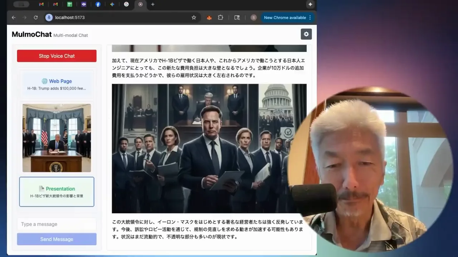Screen dimensions: 458x257
Task: Focus the Type a message field
Action: [57, 224]
